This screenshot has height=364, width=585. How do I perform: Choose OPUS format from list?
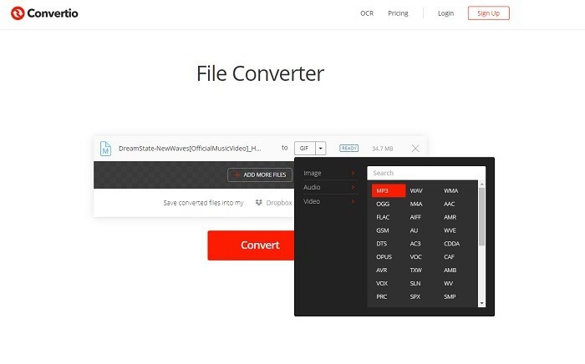pyautogui.click(x=384, y=256)
